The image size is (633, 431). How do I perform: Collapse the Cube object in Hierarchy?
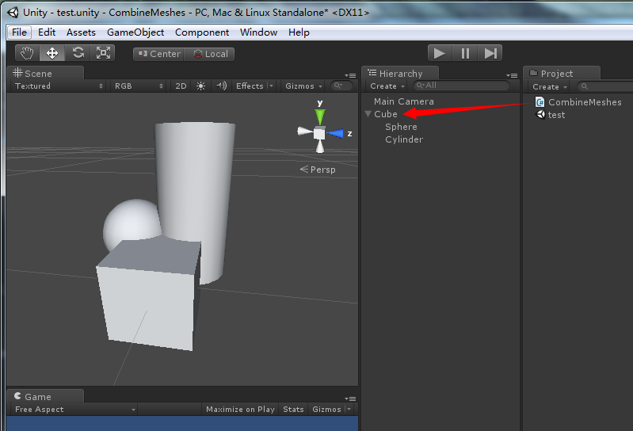coord(368,114)
